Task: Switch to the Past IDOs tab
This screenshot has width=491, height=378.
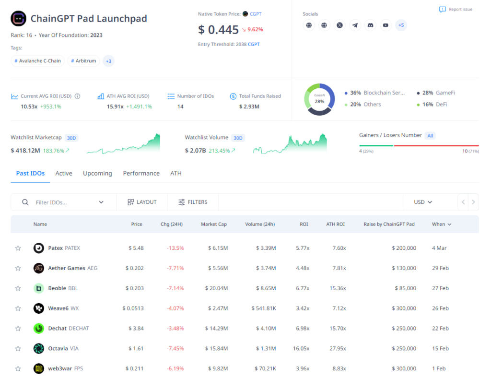Action: pyautogui.click(x=30, y=173)
